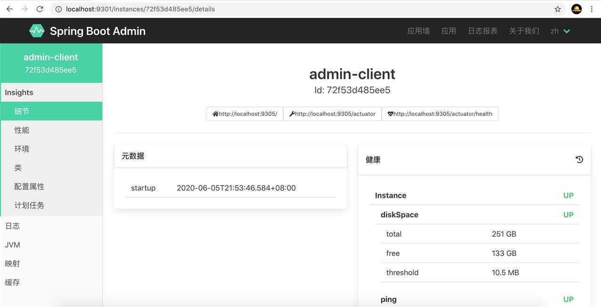Open the 日志 sidebar section
This screenshot has height=307, width=601.
click(x=51, y=226)
